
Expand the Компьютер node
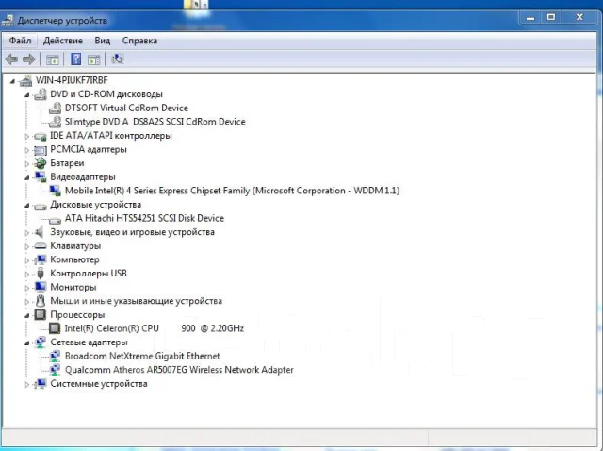27,260
